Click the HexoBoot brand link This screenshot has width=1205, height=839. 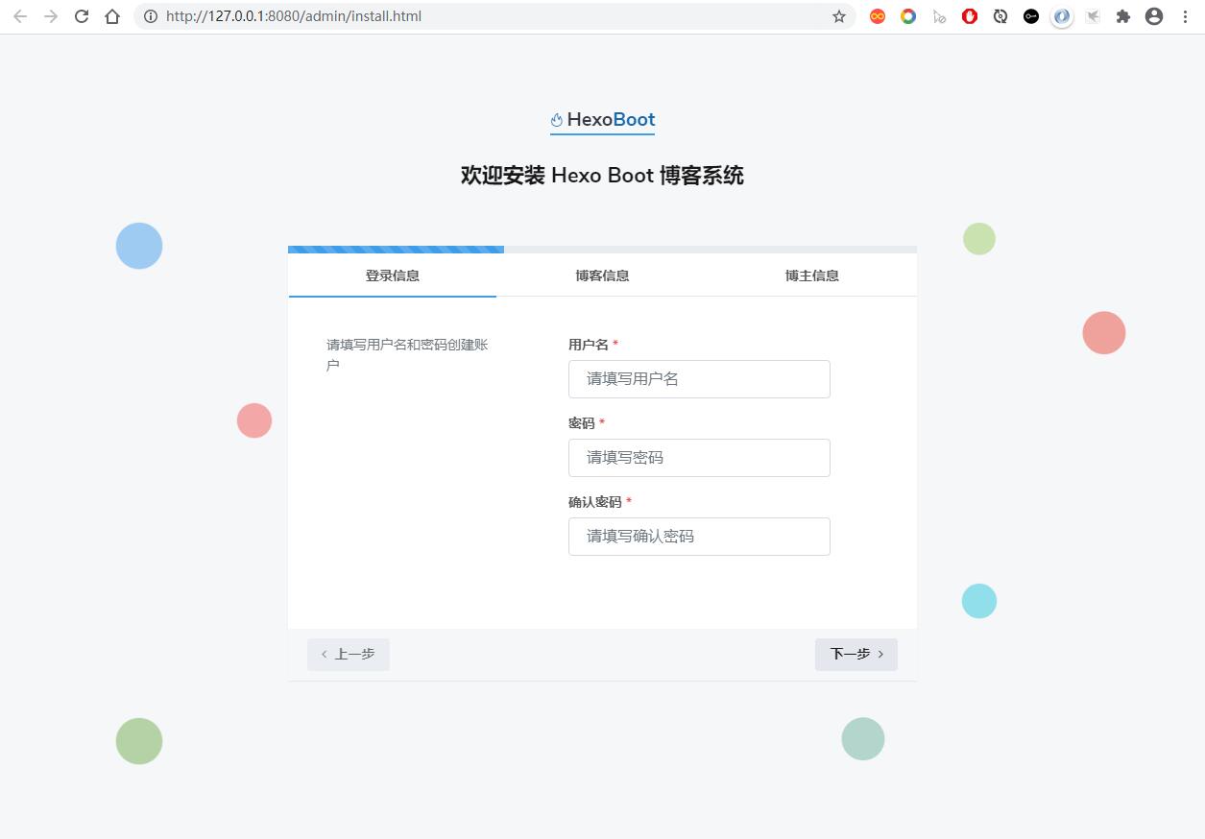click(602, 120)
